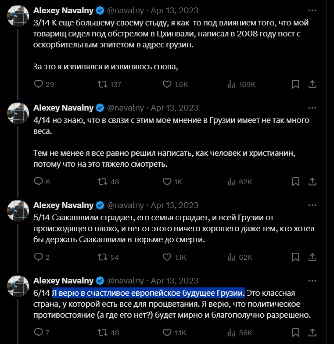Bookmark the 4/14 tweet

coord(296,182)
